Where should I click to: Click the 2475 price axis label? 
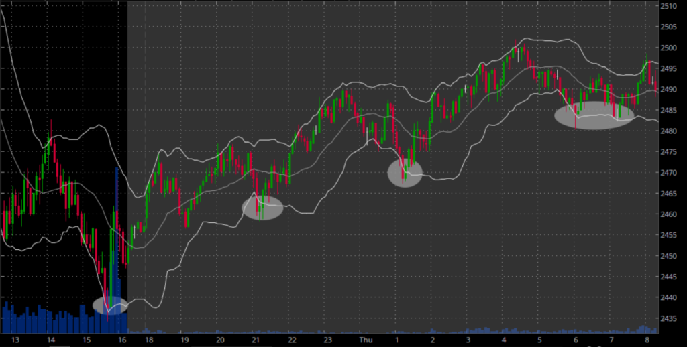[x=669, y=152]
